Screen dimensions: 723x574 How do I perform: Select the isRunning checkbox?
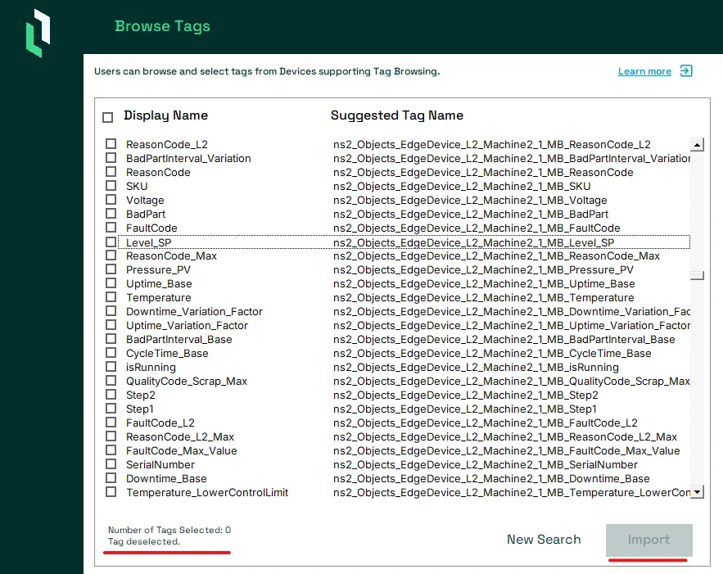[x=111, y=367]
